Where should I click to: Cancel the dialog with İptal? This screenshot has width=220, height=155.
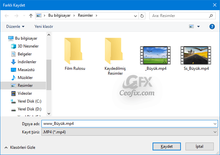(x=199, y=146)
